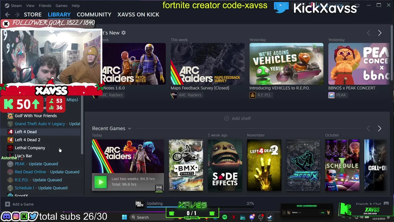
Task: Open the Left 4 Dead 2 cover in Recent Games
Action: tap(264, 165)
